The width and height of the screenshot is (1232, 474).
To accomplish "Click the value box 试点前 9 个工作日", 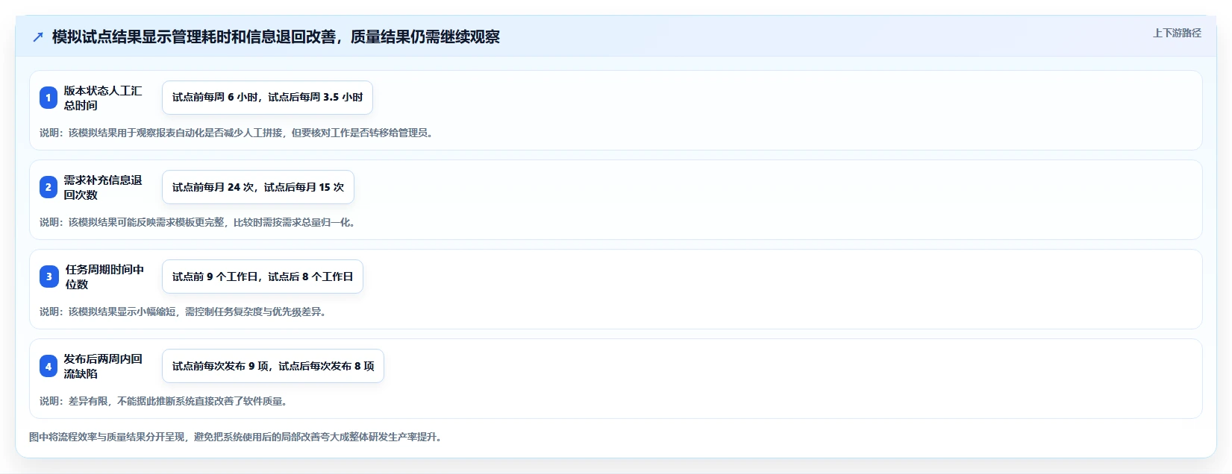I will [x=263, y=276].
